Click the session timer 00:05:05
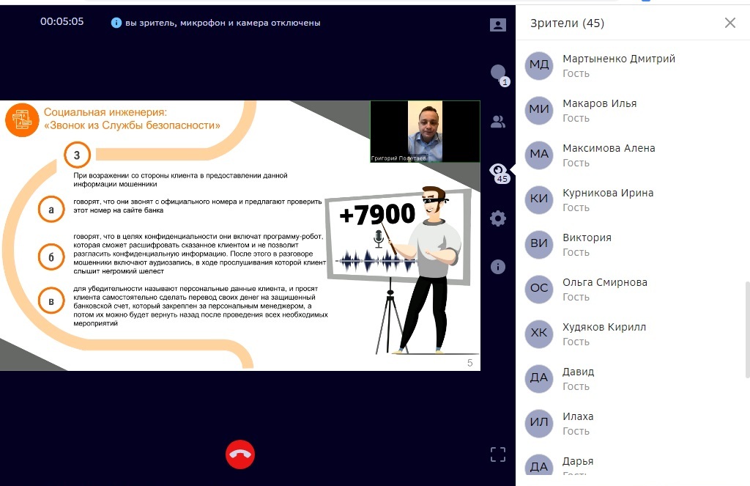 [62, 22]
